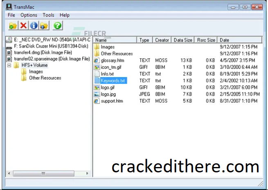268x190 pixels.
Task: Select the Images label in tree
Action: pos(36,71)
